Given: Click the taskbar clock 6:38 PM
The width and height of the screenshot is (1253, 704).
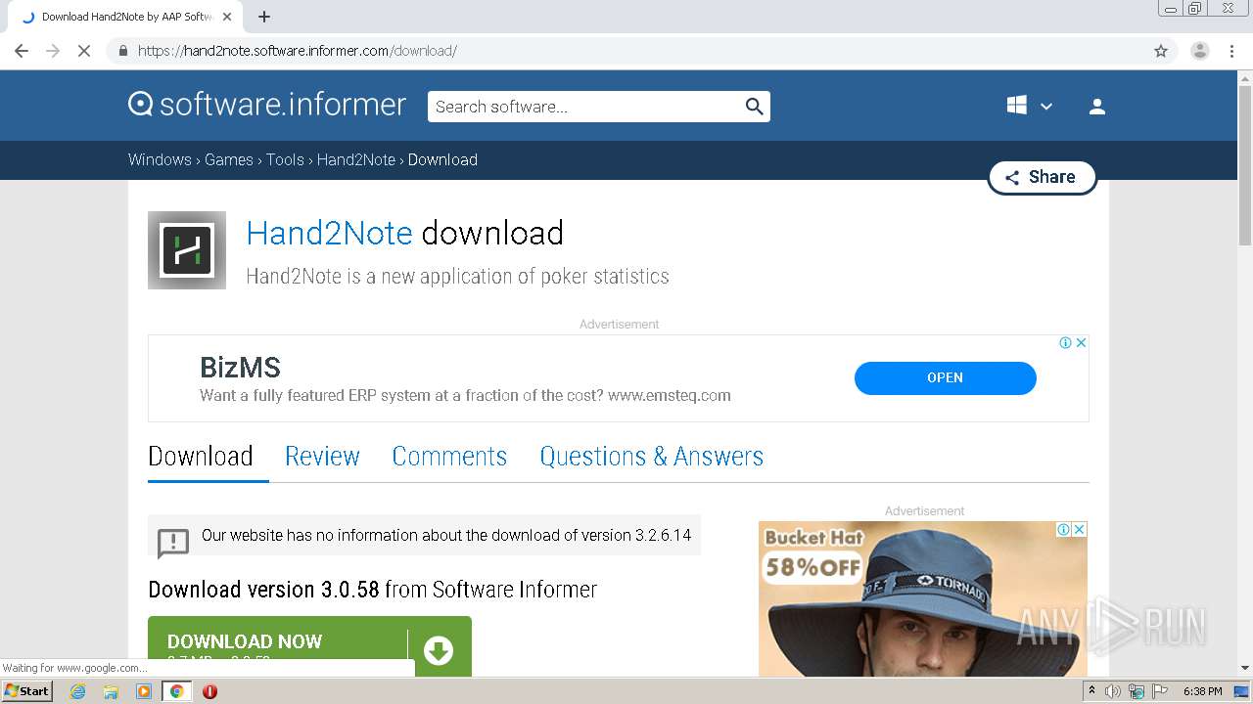Looking at the screenshot, I should [1203, 691].
